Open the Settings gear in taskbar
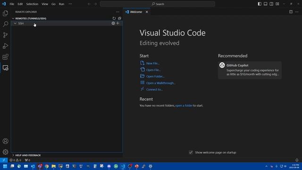The image size is (302, 170). (151, 166)
